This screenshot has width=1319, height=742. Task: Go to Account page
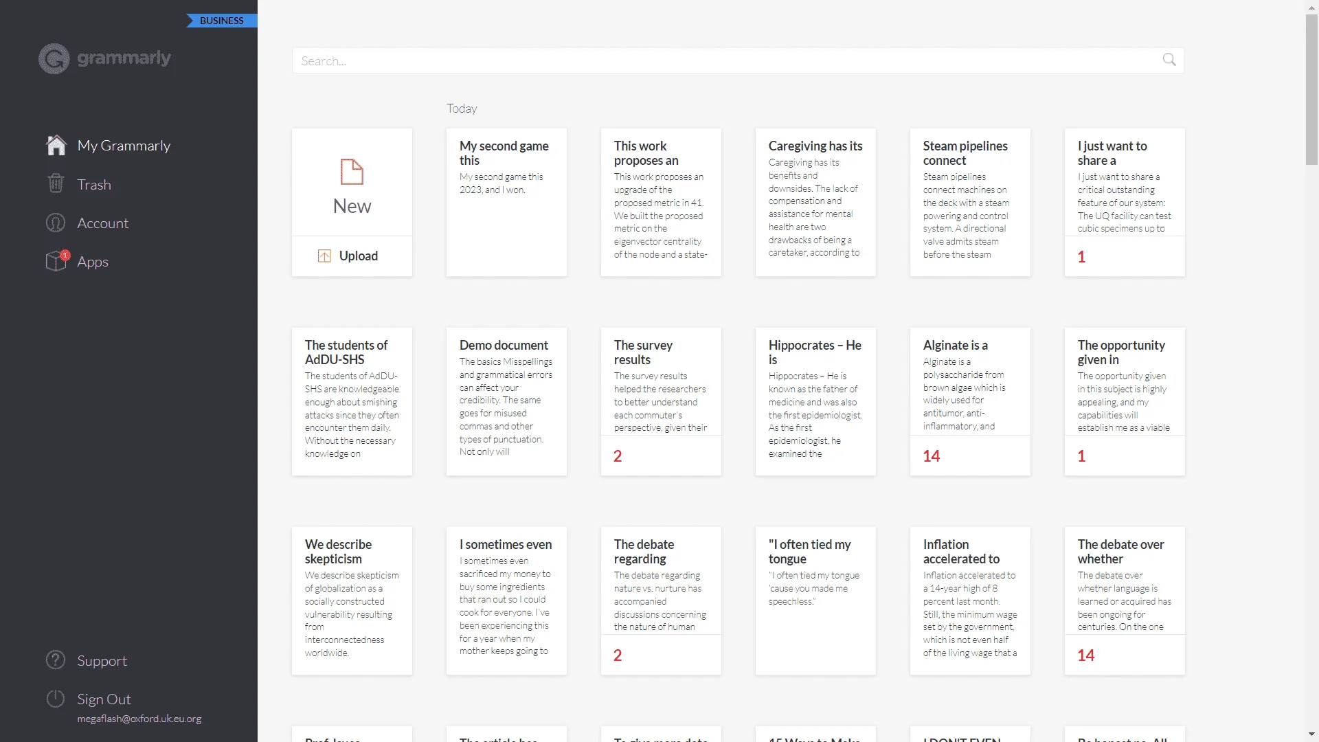[x=102, y=223]
